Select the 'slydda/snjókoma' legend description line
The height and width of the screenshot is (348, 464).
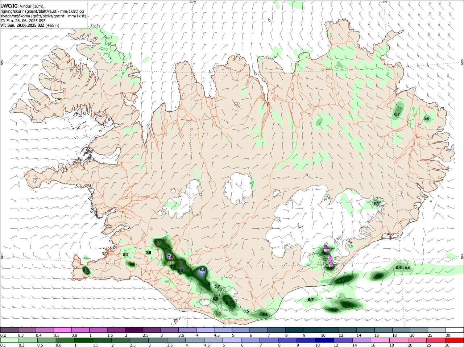(x=43, y=16)
